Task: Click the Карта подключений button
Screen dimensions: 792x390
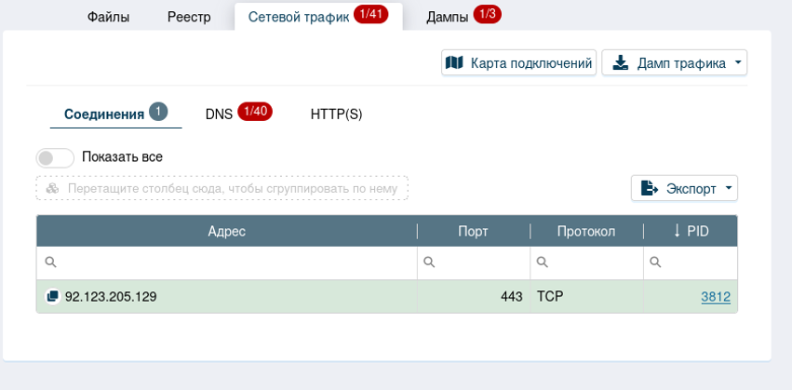Action: pos(518,62)
